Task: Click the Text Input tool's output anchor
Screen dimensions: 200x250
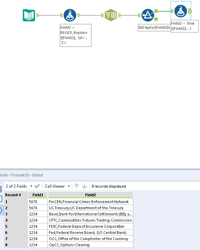Action: (38, 15)
